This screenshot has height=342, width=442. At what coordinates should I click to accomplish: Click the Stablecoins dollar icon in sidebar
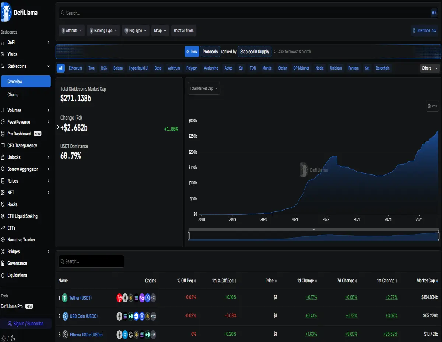(3, 66)
